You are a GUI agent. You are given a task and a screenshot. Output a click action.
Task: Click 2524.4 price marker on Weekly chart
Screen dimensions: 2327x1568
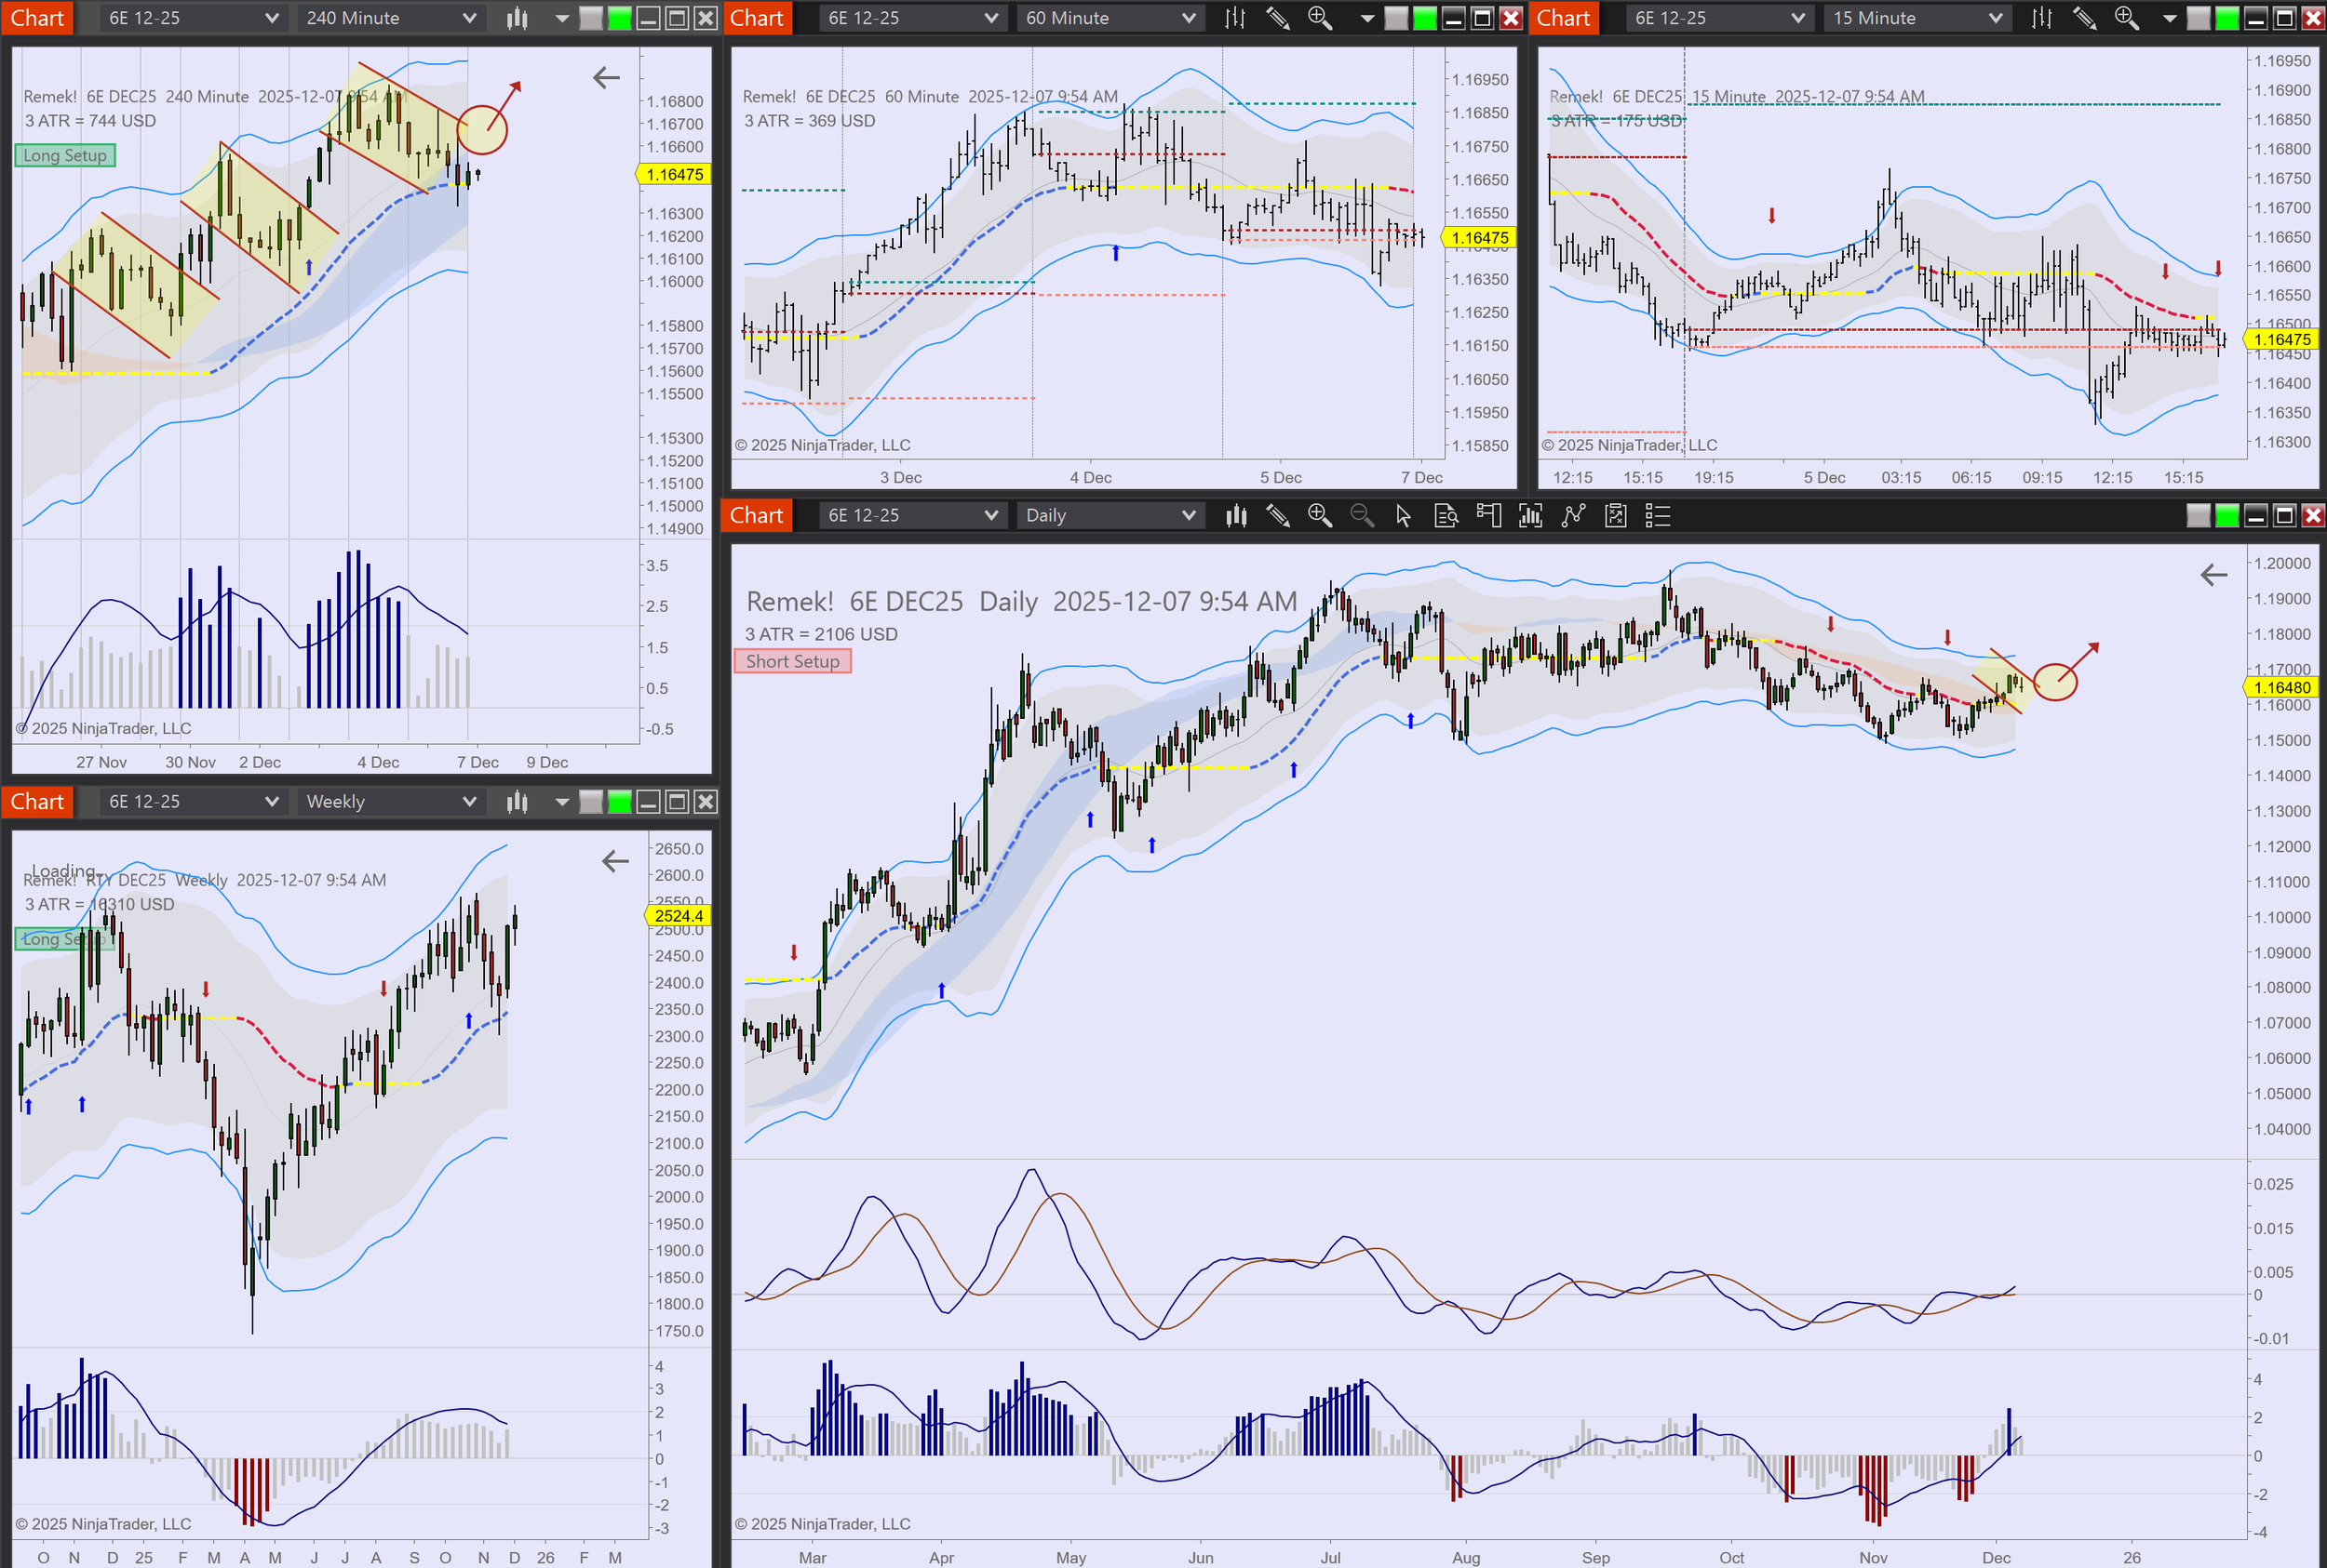pyautogui.click(x=679, y=916)
